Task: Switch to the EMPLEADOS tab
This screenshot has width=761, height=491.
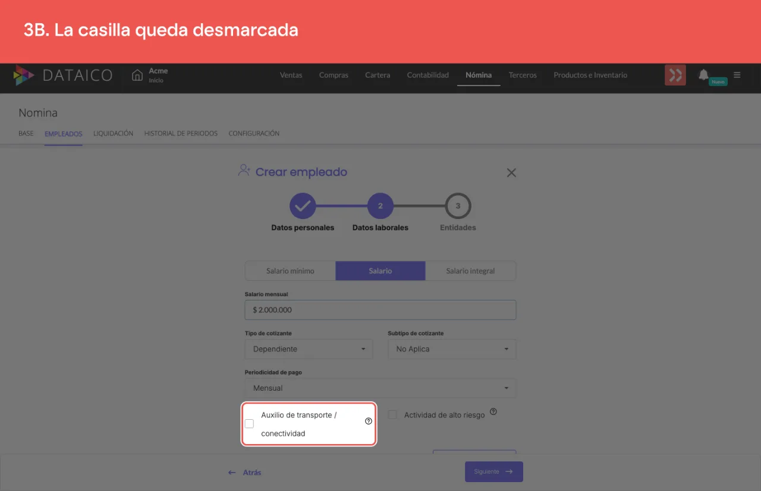Action: [64, 134]
